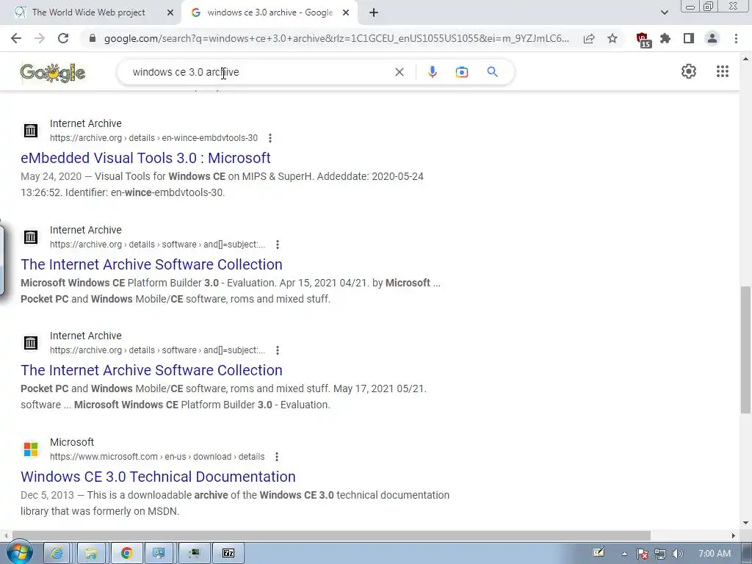
Task: Close the Google search tab
Action: (346, 12)
